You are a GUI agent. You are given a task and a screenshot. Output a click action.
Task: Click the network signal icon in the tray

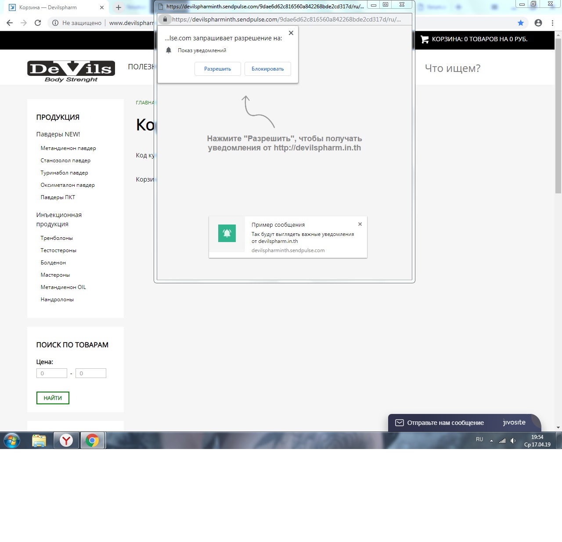[502, 441]
